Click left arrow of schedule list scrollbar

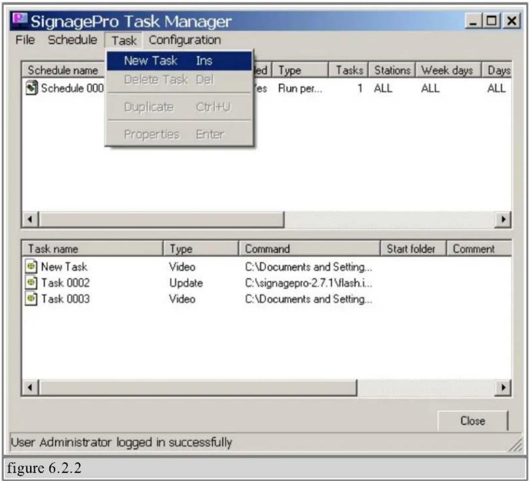30,219
